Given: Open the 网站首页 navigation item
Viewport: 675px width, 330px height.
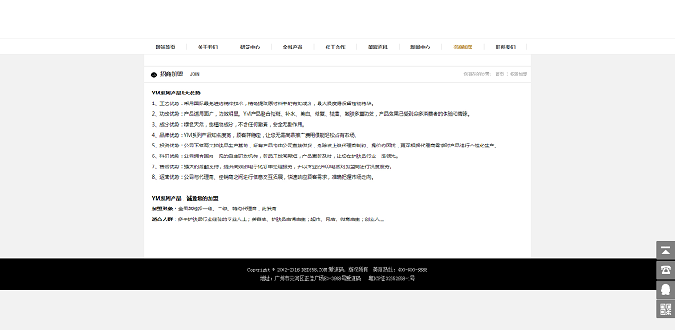Looking at the screenshot, I should click(166, 47).
